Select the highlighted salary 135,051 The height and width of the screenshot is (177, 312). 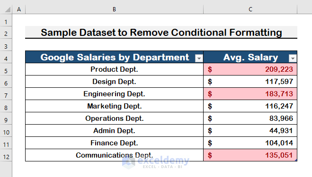(250, 155)
